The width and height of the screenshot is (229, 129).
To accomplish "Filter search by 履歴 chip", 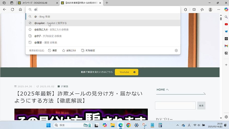I will point(52,50).
